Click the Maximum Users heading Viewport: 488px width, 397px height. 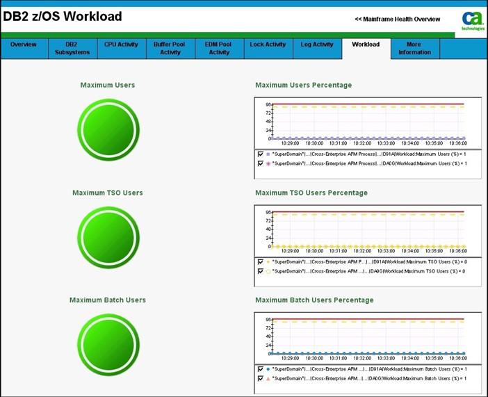coord(108,85)
